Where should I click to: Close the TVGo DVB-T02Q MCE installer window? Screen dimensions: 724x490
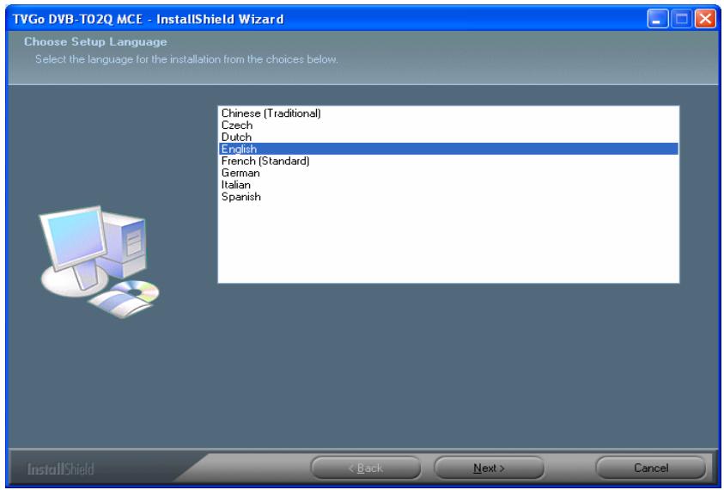click(705, 19)
